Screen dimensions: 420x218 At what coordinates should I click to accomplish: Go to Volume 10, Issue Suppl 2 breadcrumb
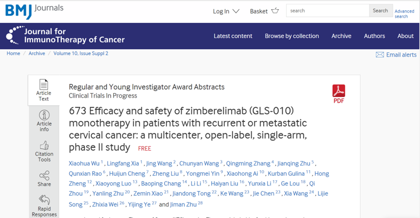[x=81, y=53]
